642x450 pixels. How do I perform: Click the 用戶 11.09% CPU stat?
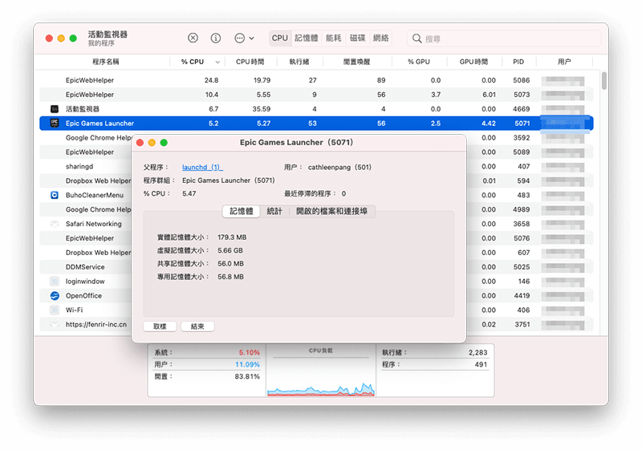click(207, 364)
